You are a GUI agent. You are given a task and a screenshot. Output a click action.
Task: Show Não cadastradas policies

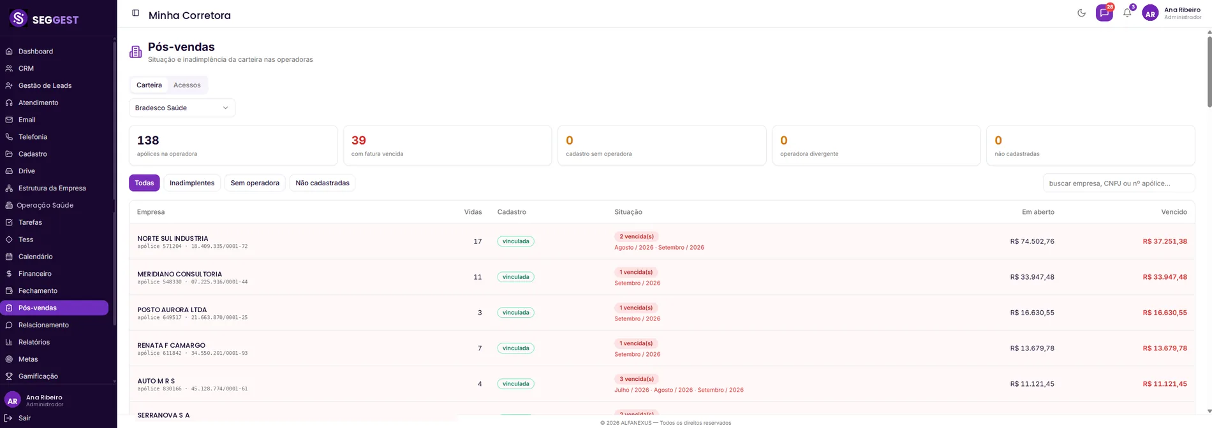322,183
